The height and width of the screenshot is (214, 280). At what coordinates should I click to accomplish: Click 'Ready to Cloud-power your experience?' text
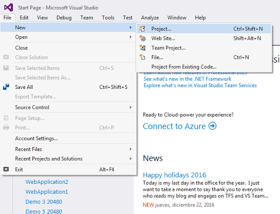pos(188,115)
